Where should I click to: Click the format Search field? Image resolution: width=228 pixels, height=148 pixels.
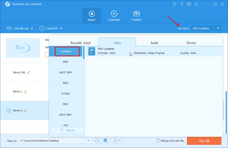67,130
